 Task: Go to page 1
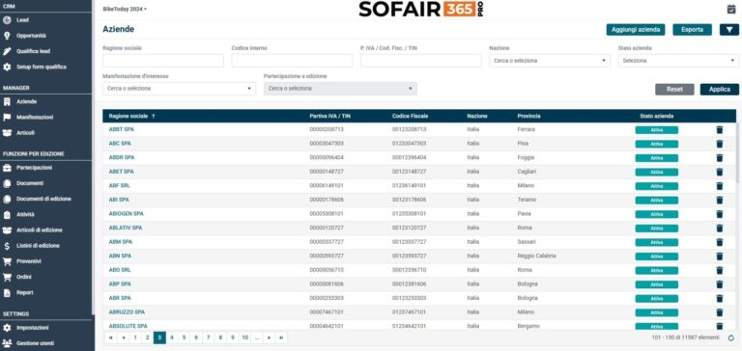[135, 337]
